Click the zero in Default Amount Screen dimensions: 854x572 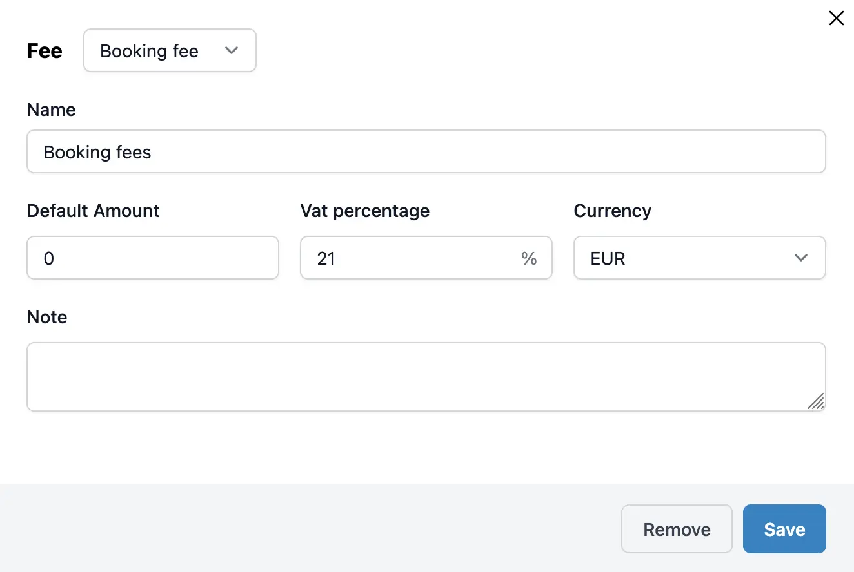pyautogui.click(x=48, y=258)
